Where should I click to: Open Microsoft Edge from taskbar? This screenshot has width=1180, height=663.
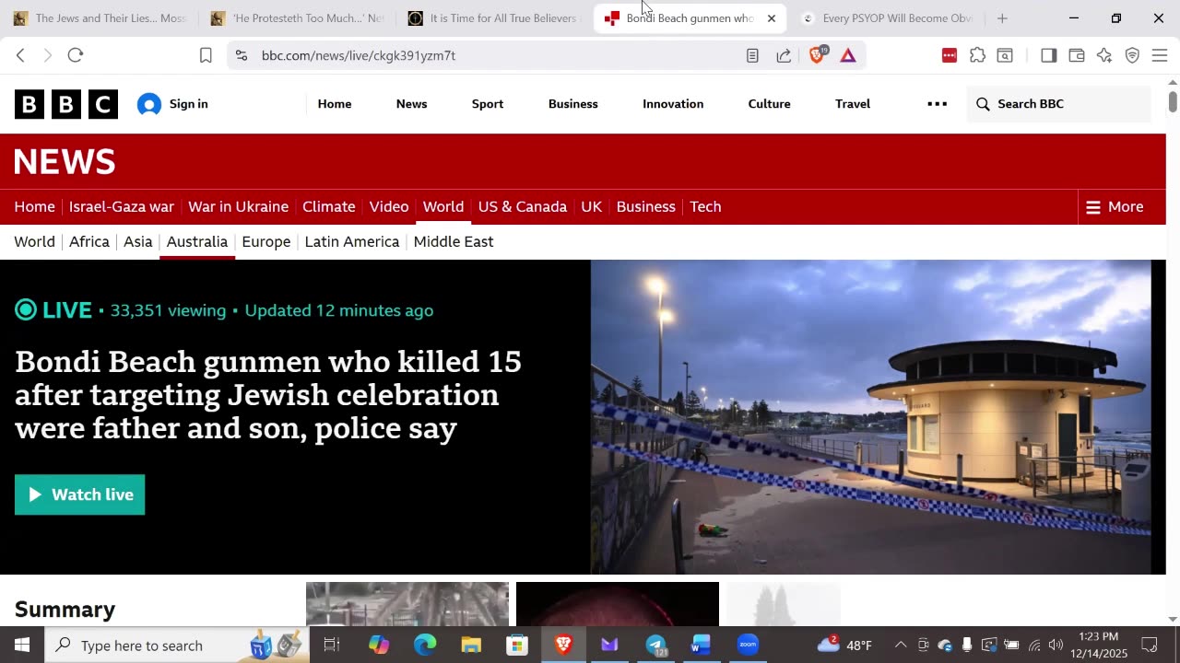(424, 646)
